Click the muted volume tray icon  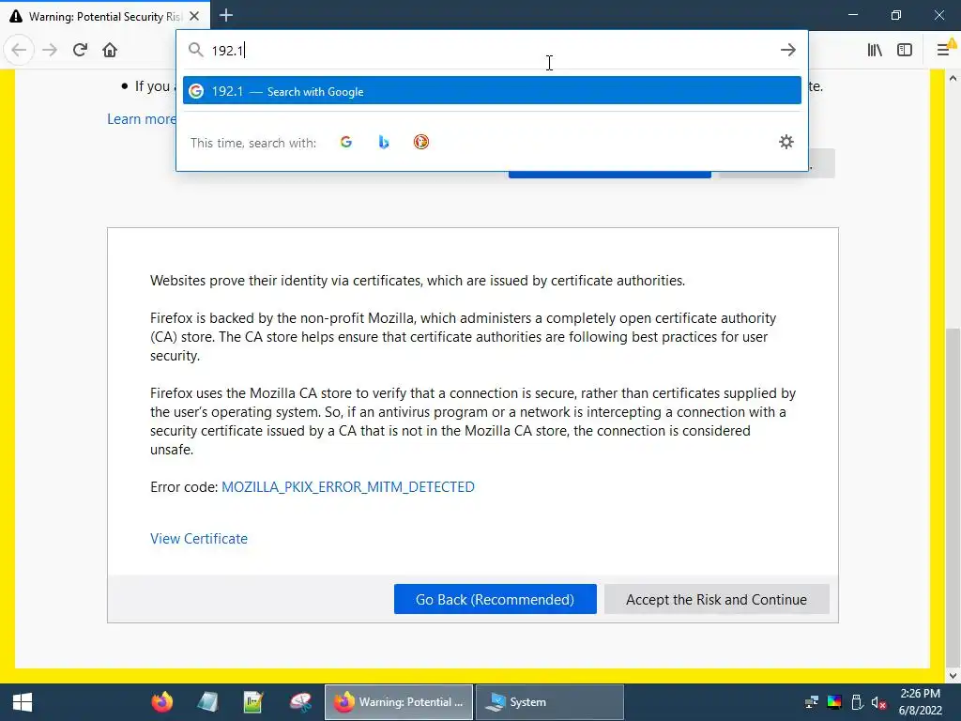pyautogui.click(x=878, y=702)
